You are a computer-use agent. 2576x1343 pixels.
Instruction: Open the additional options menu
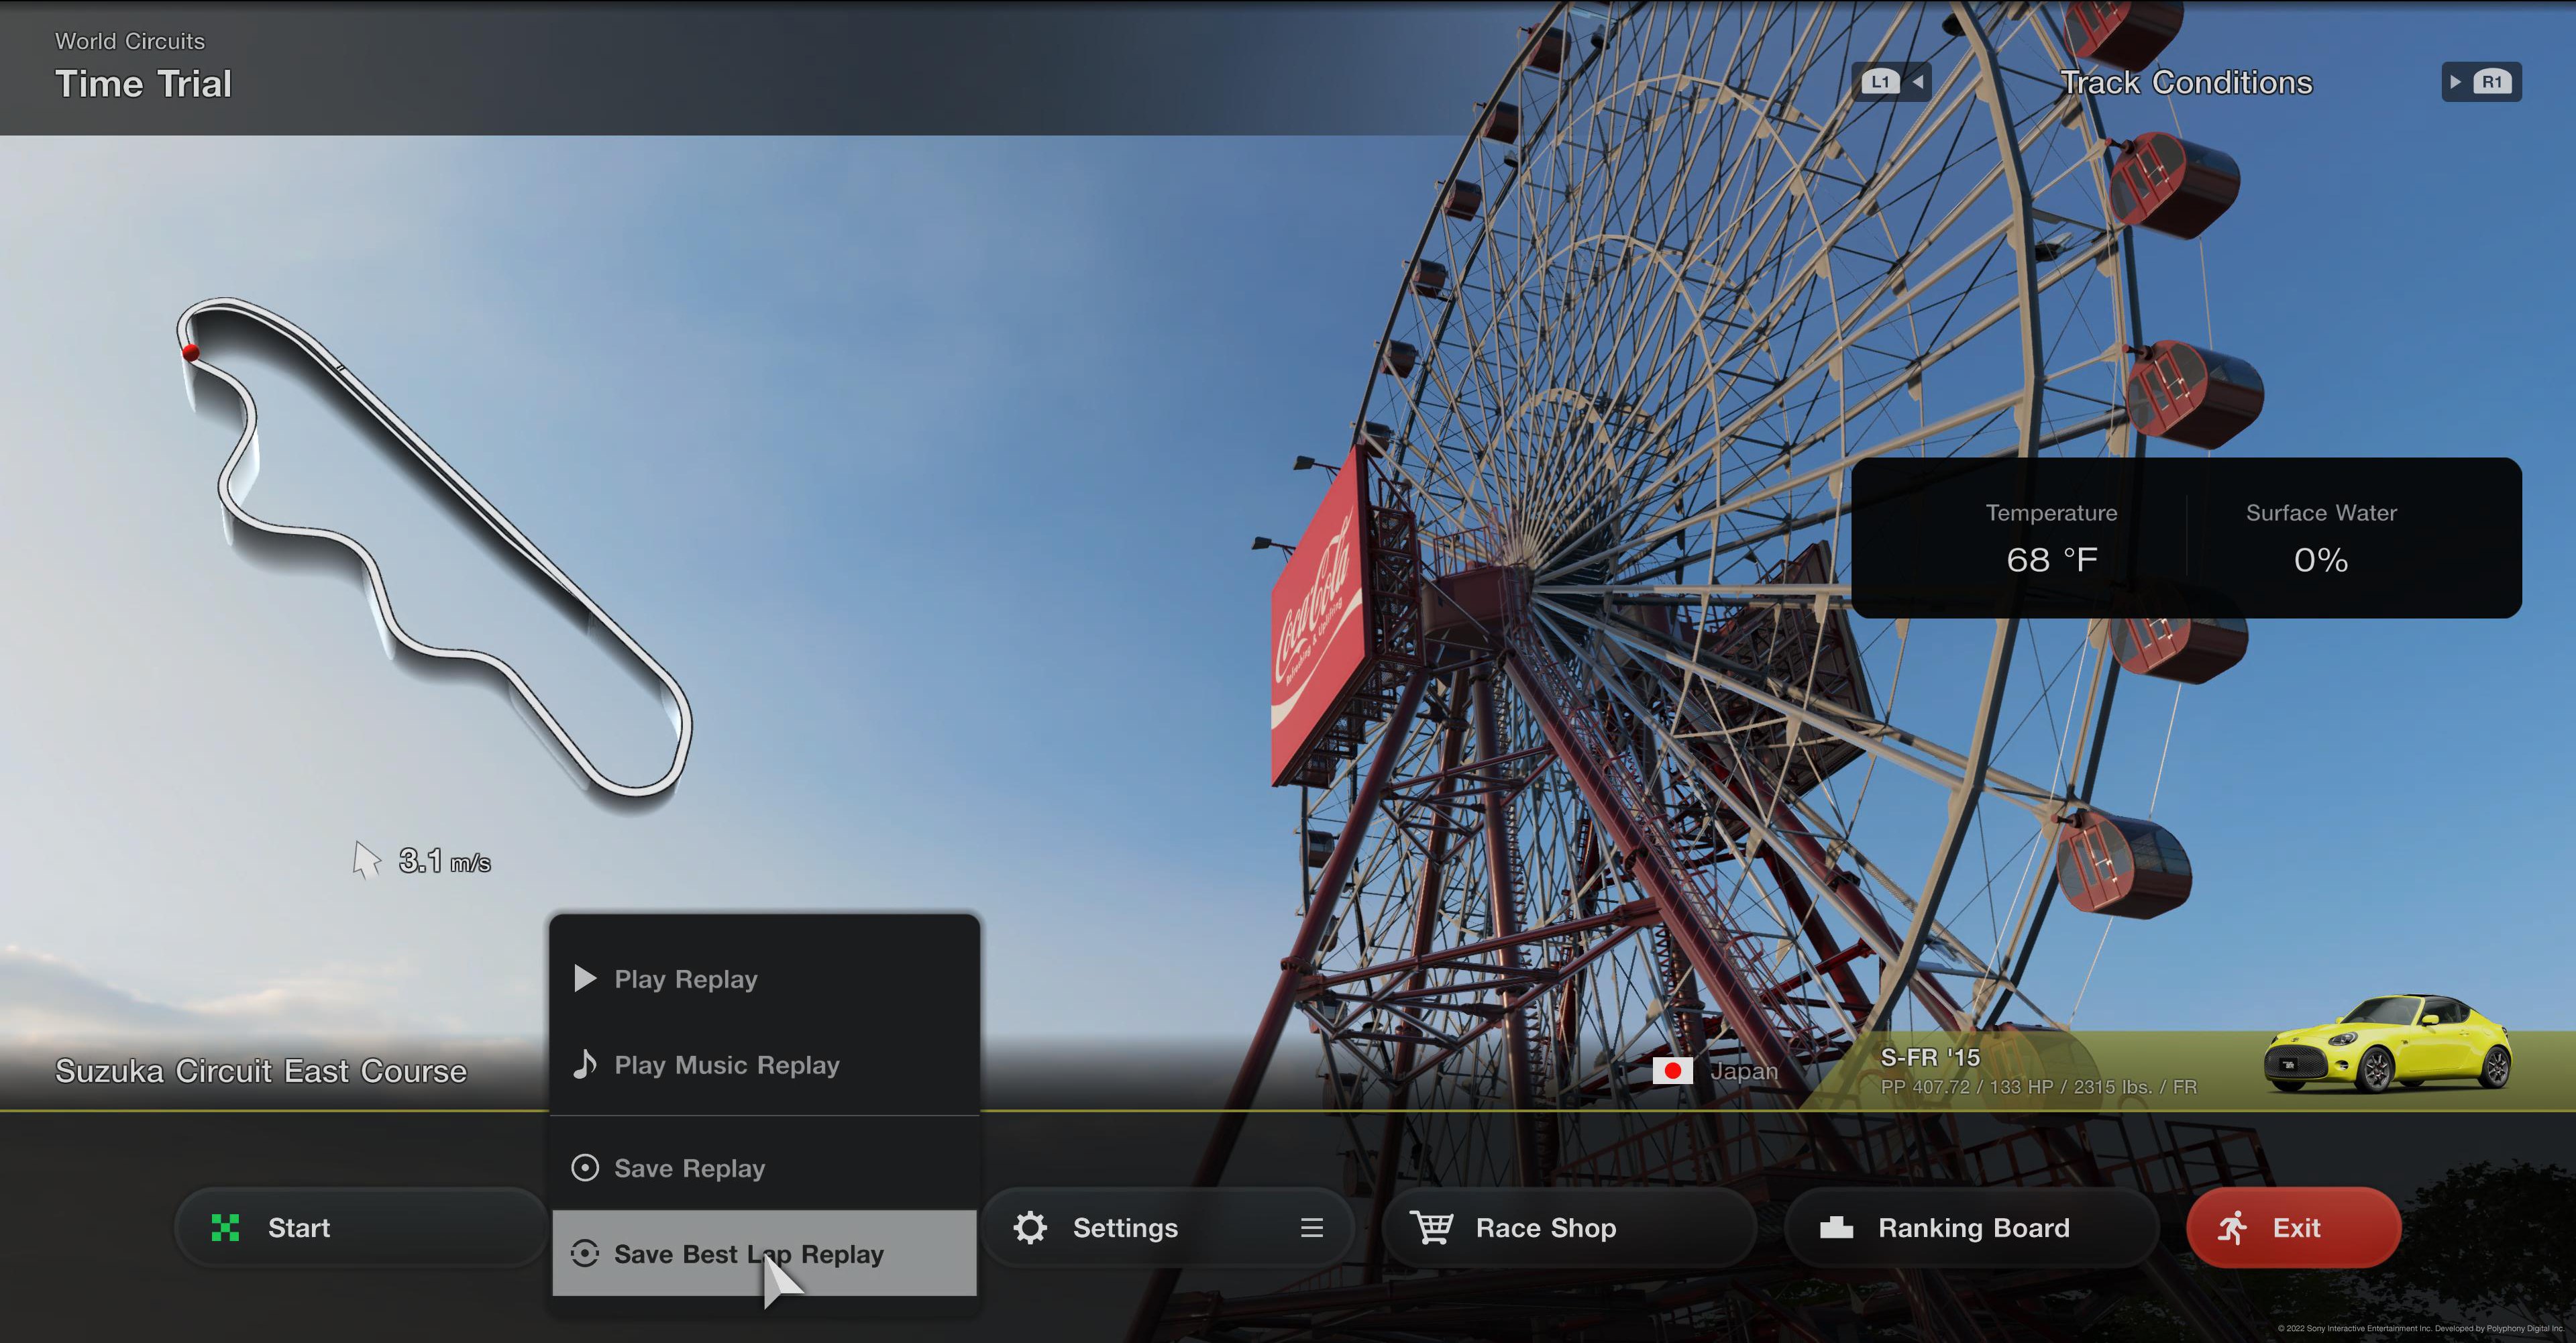1312,1226
